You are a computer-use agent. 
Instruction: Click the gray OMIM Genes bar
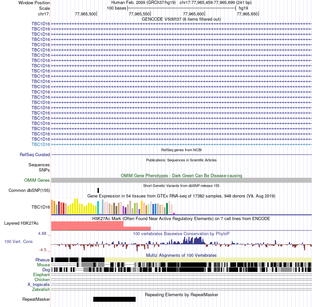(x=181, y=180)
